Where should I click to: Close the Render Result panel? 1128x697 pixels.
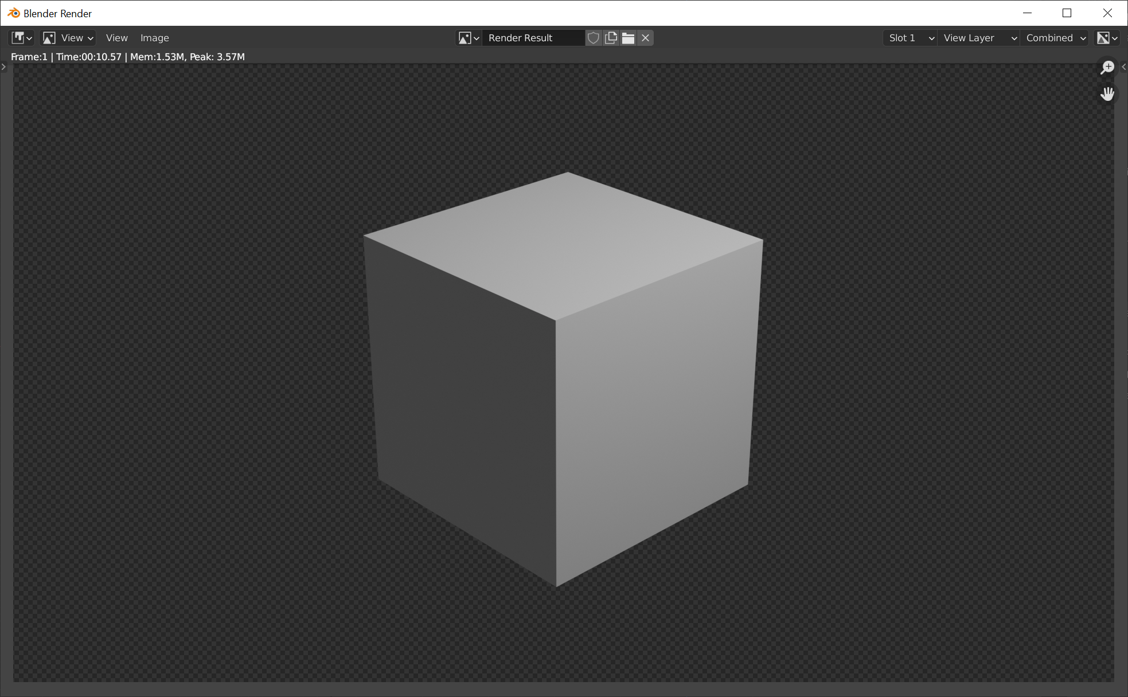tap(645, 38)
